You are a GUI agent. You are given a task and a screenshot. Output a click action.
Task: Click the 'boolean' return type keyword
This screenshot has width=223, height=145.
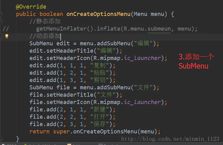tap(51, 14)
